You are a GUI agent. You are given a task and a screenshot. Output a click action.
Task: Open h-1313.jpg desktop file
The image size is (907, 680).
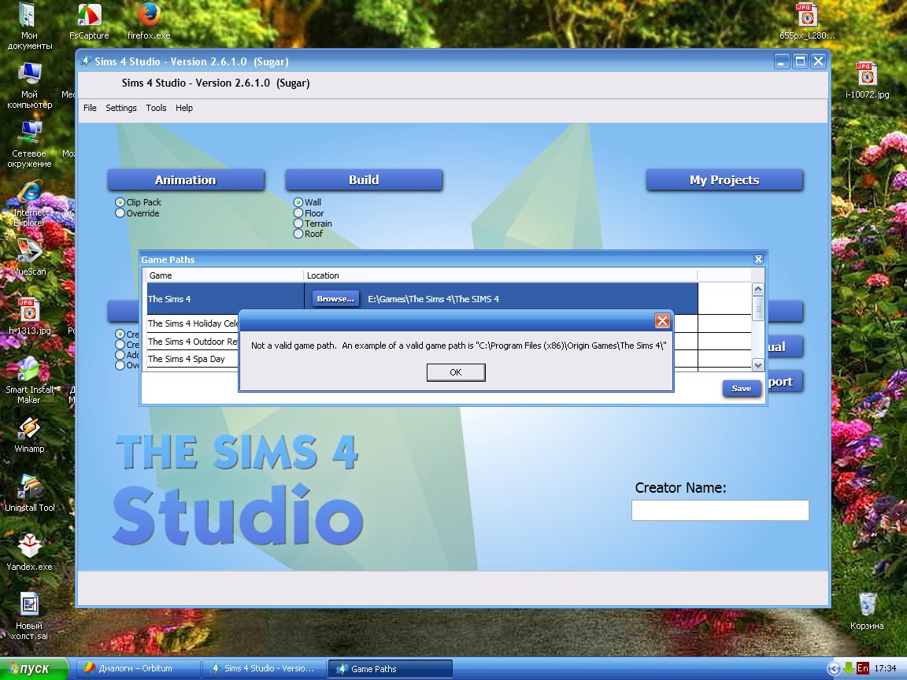29,316
